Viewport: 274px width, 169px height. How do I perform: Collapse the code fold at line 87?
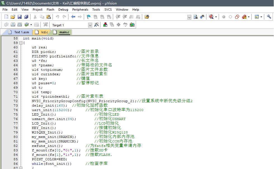[x=21, y=168]
